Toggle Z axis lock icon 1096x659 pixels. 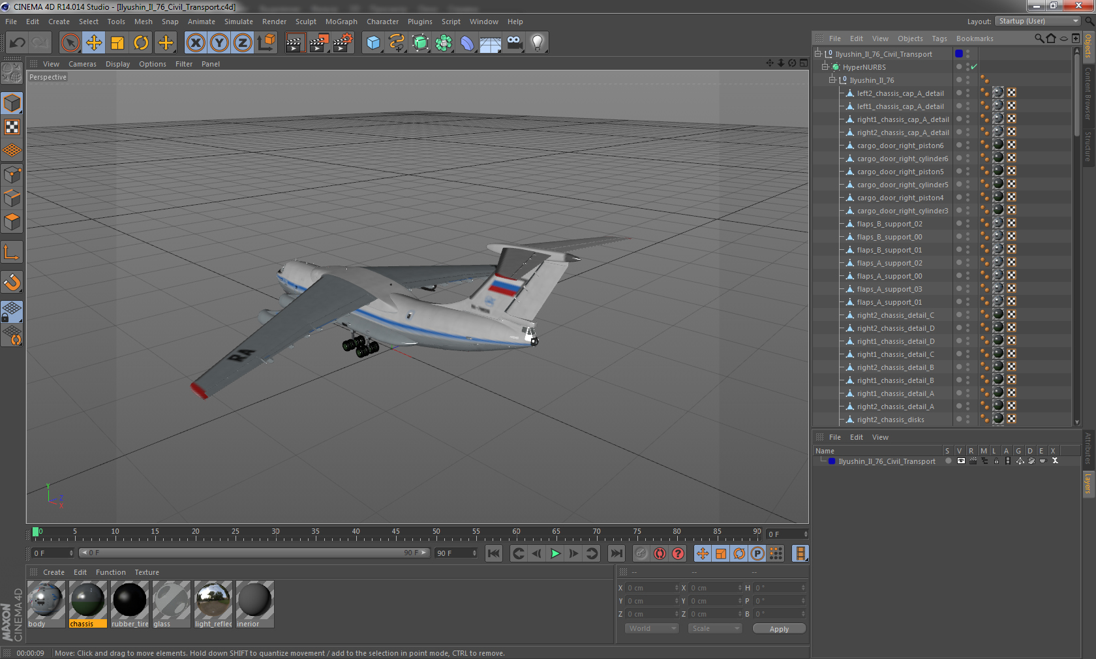243,43
